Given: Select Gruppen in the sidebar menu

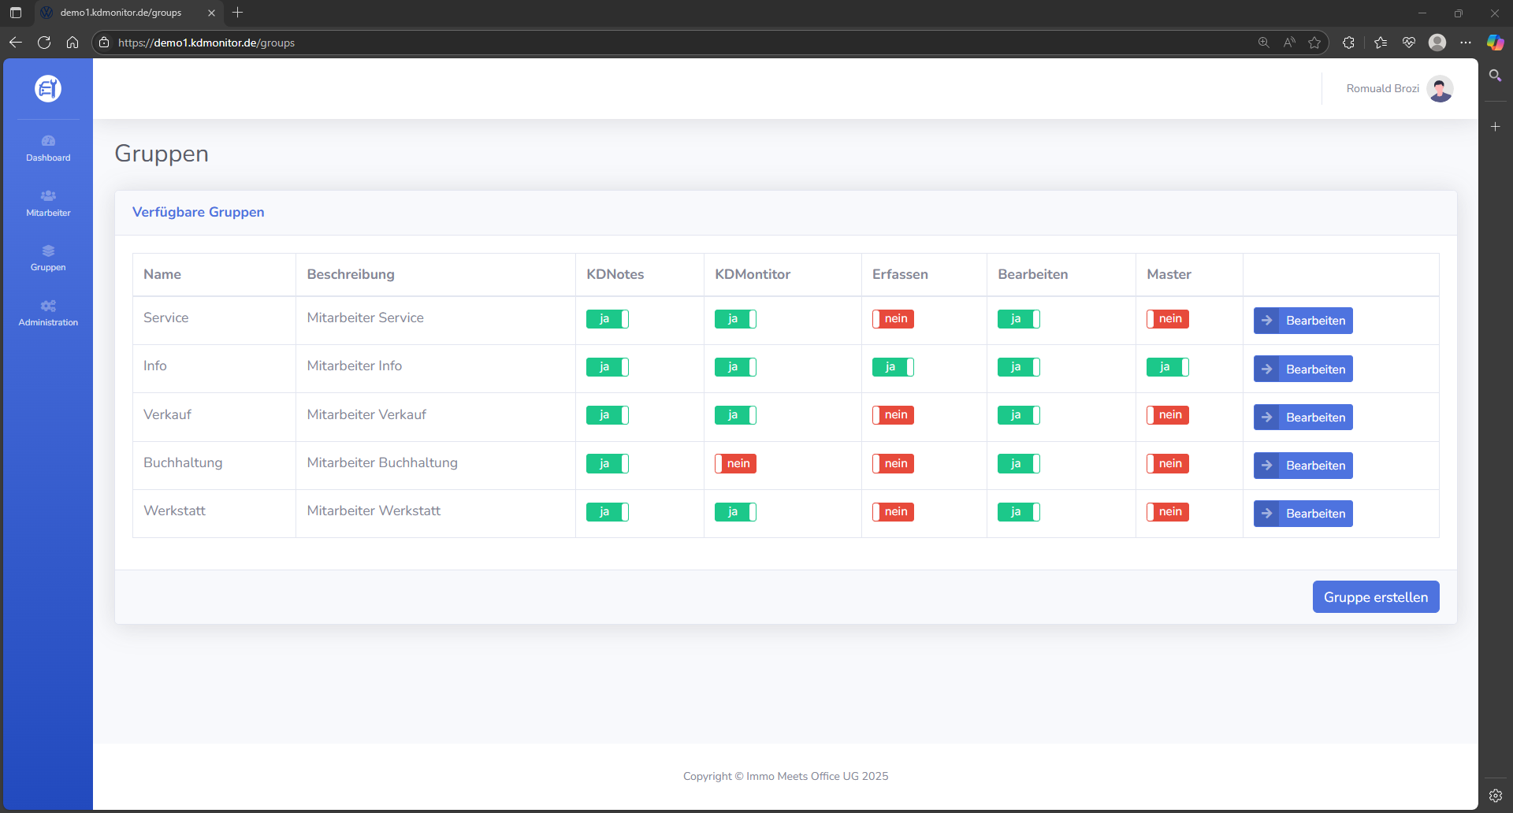Looking at the screenshot, I should tap(48, 258).
